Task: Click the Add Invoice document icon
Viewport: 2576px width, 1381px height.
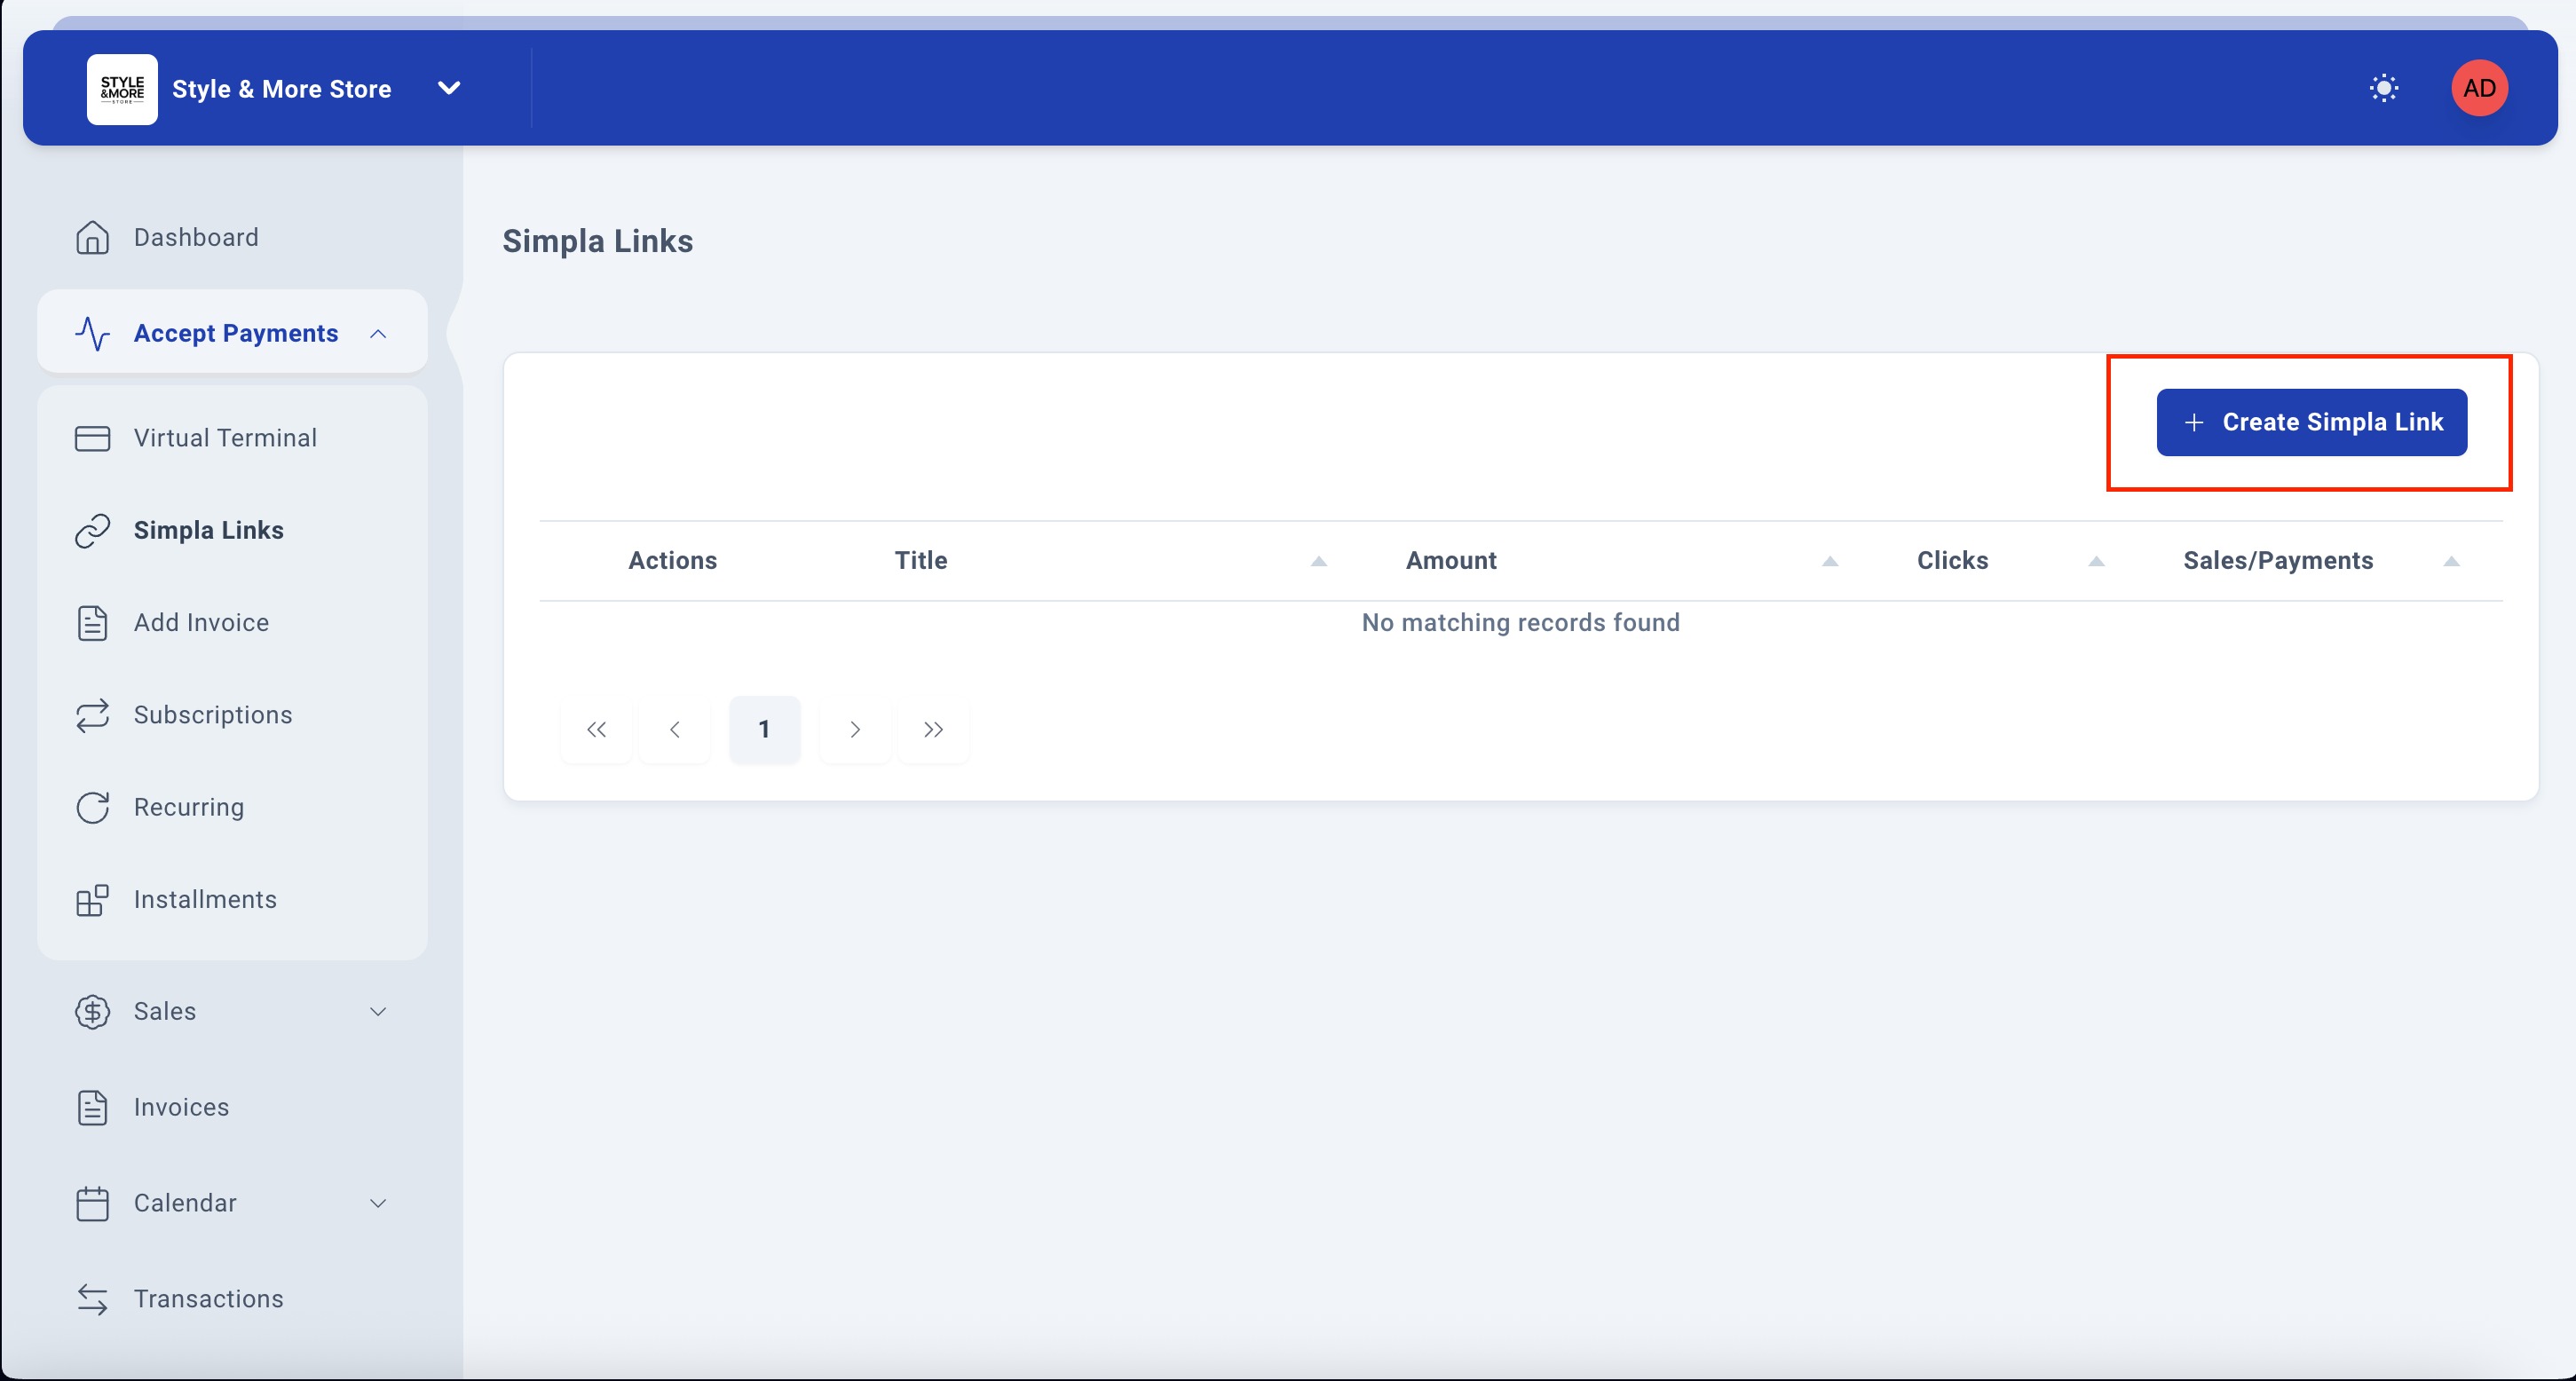Action: tap(92, 623)
